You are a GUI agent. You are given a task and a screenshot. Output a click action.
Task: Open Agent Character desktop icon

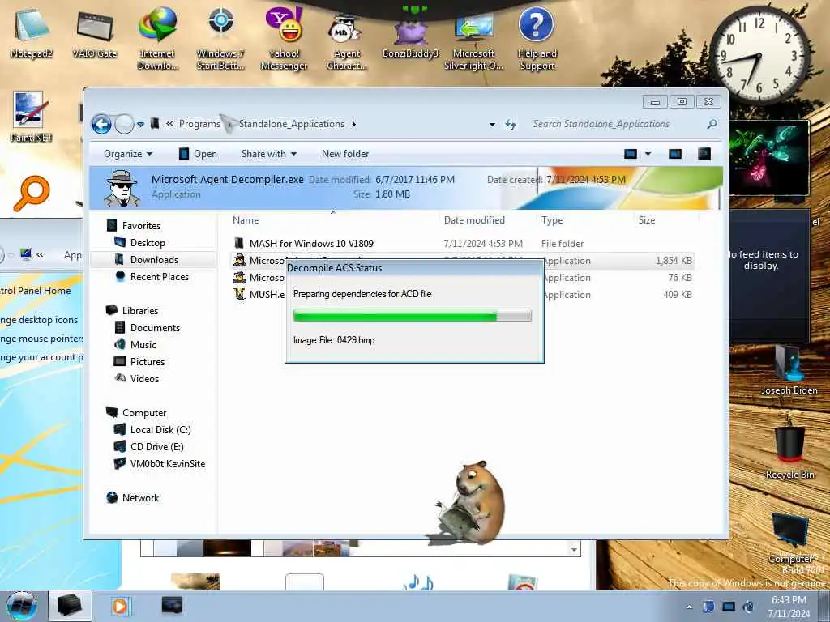tap(347, 42)
